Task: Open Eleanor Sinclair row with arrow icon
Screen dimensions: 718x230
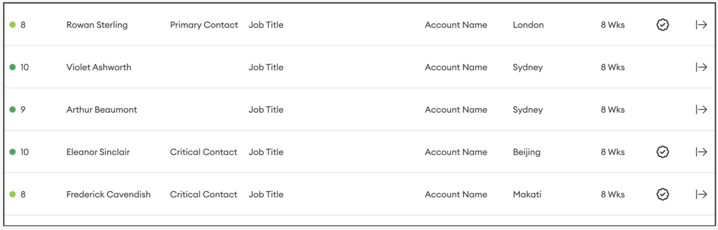Action: point(701,152)
